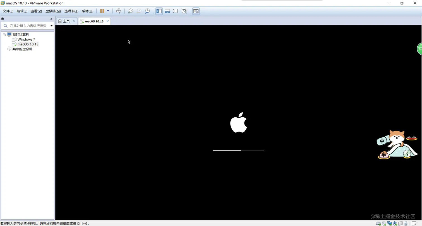Screen dimensions: 422x226
Task: Collapse the 我的计算机 tree node
Action: click(4, 35)
